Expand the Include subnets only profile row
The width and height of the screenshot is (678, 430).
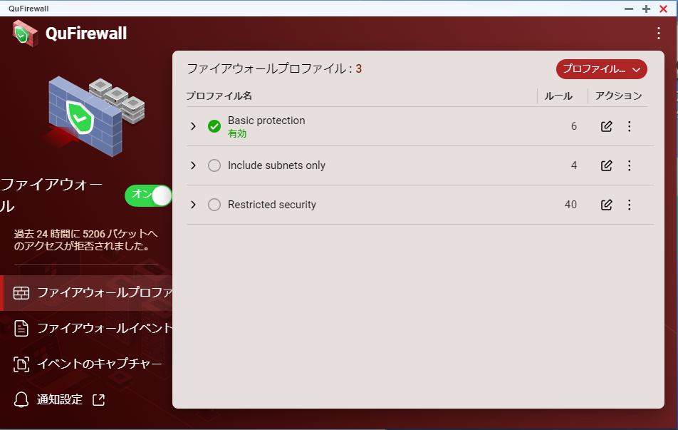pyautogui.click(x=192, y=165)
